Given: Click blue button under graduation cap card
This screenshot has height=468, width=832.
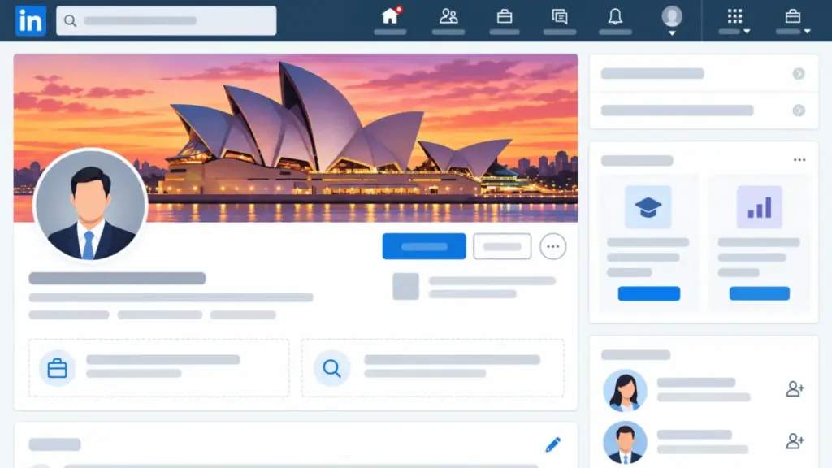Looking at the screenshot, I should 649,293.
